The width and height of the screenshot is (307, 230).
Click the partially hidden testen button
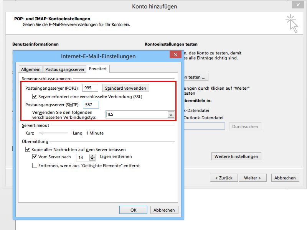[196, 77]
